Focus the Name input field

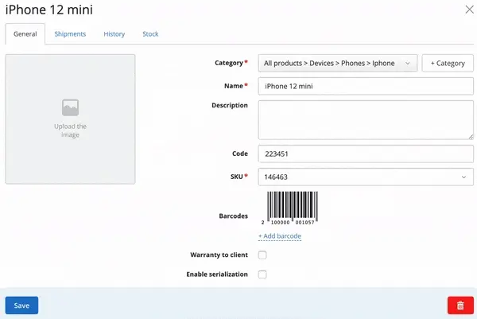[366, 86]
